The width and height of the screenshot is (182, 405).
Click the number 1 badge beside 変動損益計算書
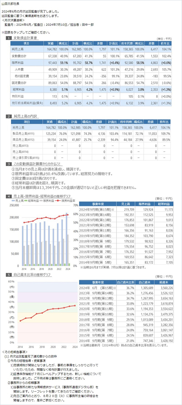(9, 38)
